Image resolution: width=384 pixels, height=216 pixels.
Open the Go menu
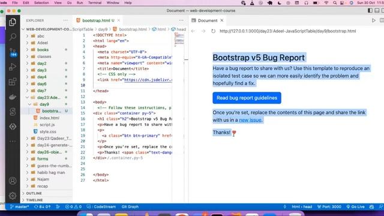pyautogui.click(x=70, y=2)
